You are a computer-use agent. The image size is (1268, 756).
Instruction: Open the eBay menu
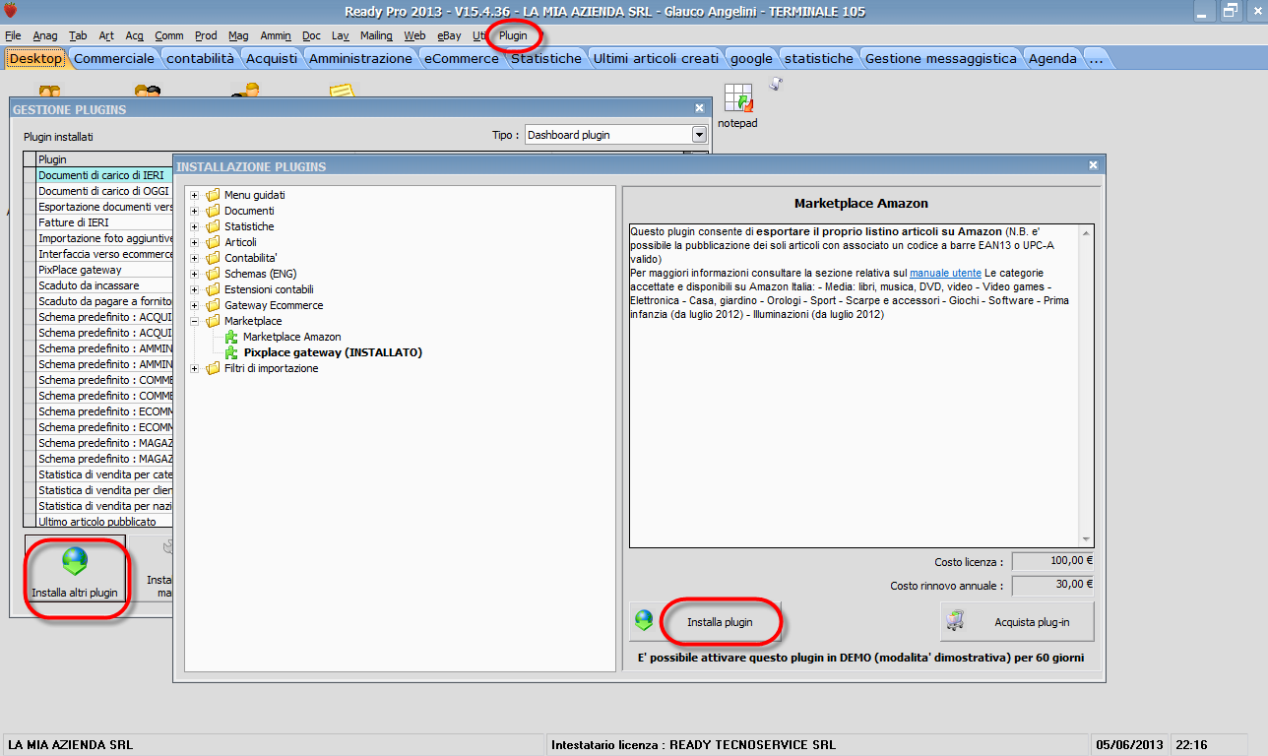449,35
